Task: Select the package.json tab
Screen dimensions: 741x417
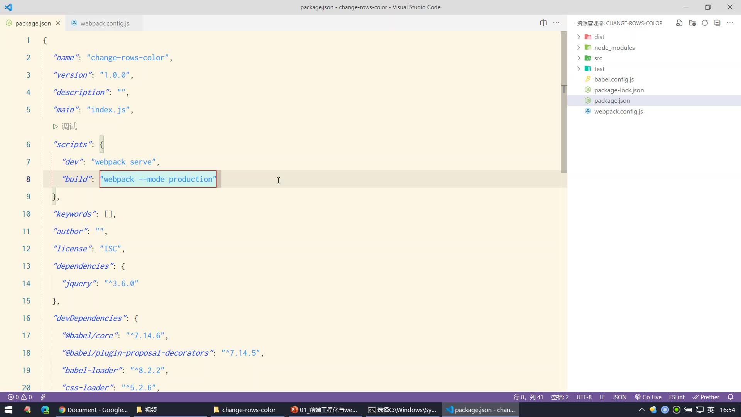Action: (32, 23)
